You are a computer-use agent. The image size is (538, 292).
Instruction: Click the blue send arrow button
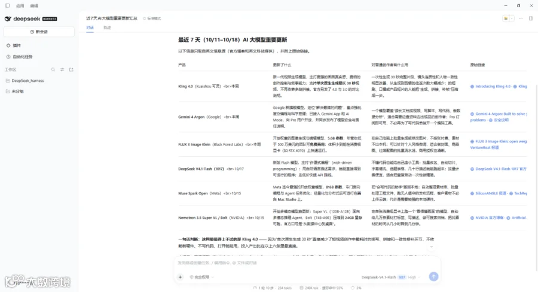pyautogui.click(x=433, y=276)
